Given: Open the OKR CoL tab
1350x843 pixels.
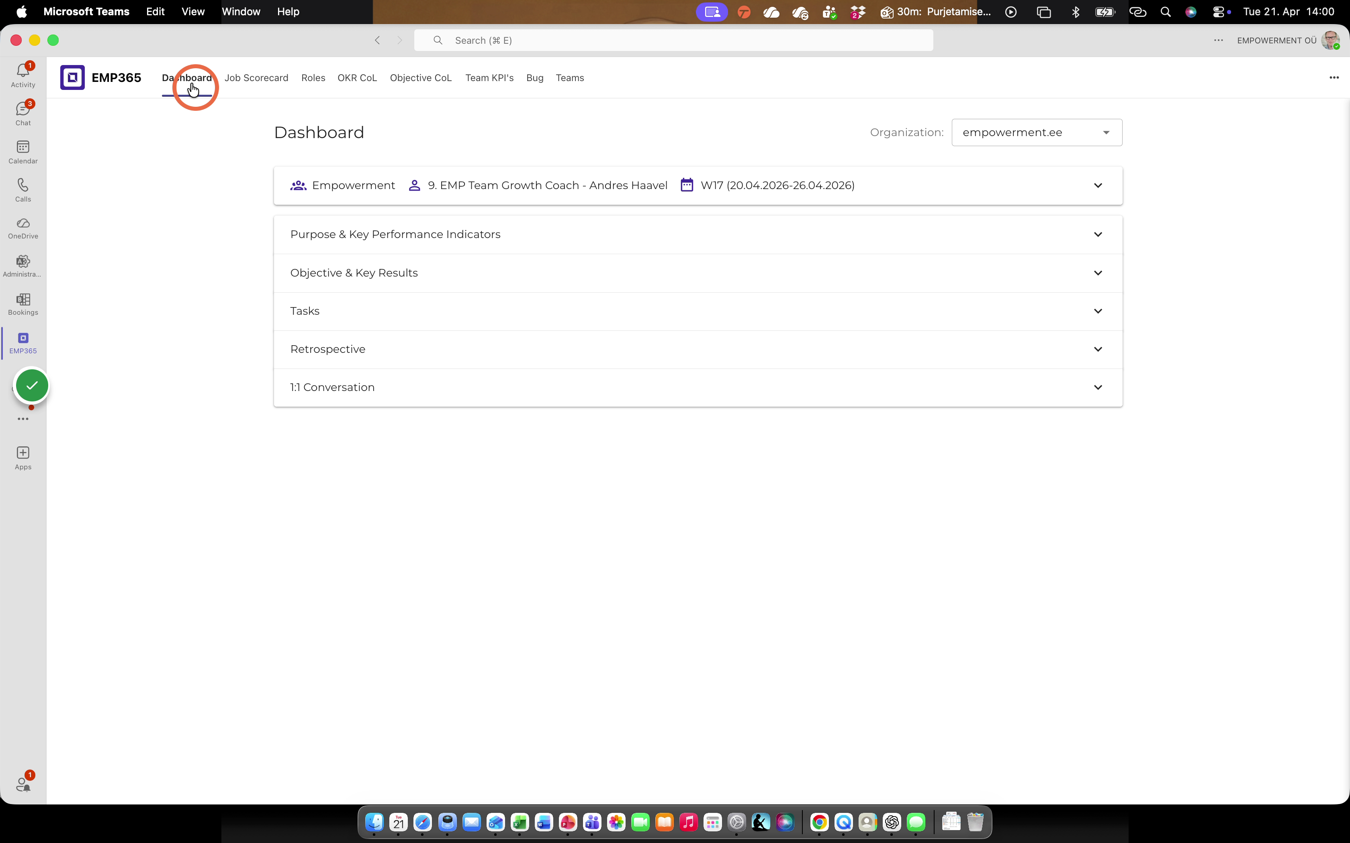Looking at the screenshot, I should tap(357, 78).
